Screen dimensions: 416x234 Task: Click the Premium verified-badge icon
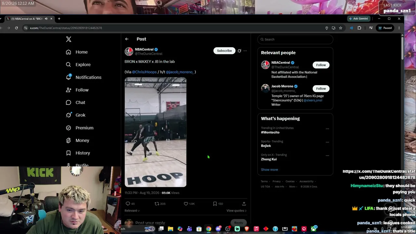69,128
